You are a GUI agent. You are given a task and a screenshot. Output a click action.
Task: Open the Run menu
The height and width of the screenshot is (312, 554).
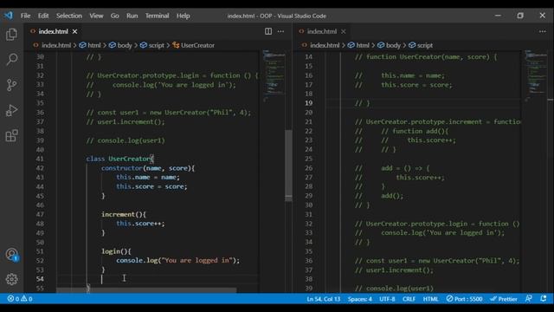click(132, 16)
